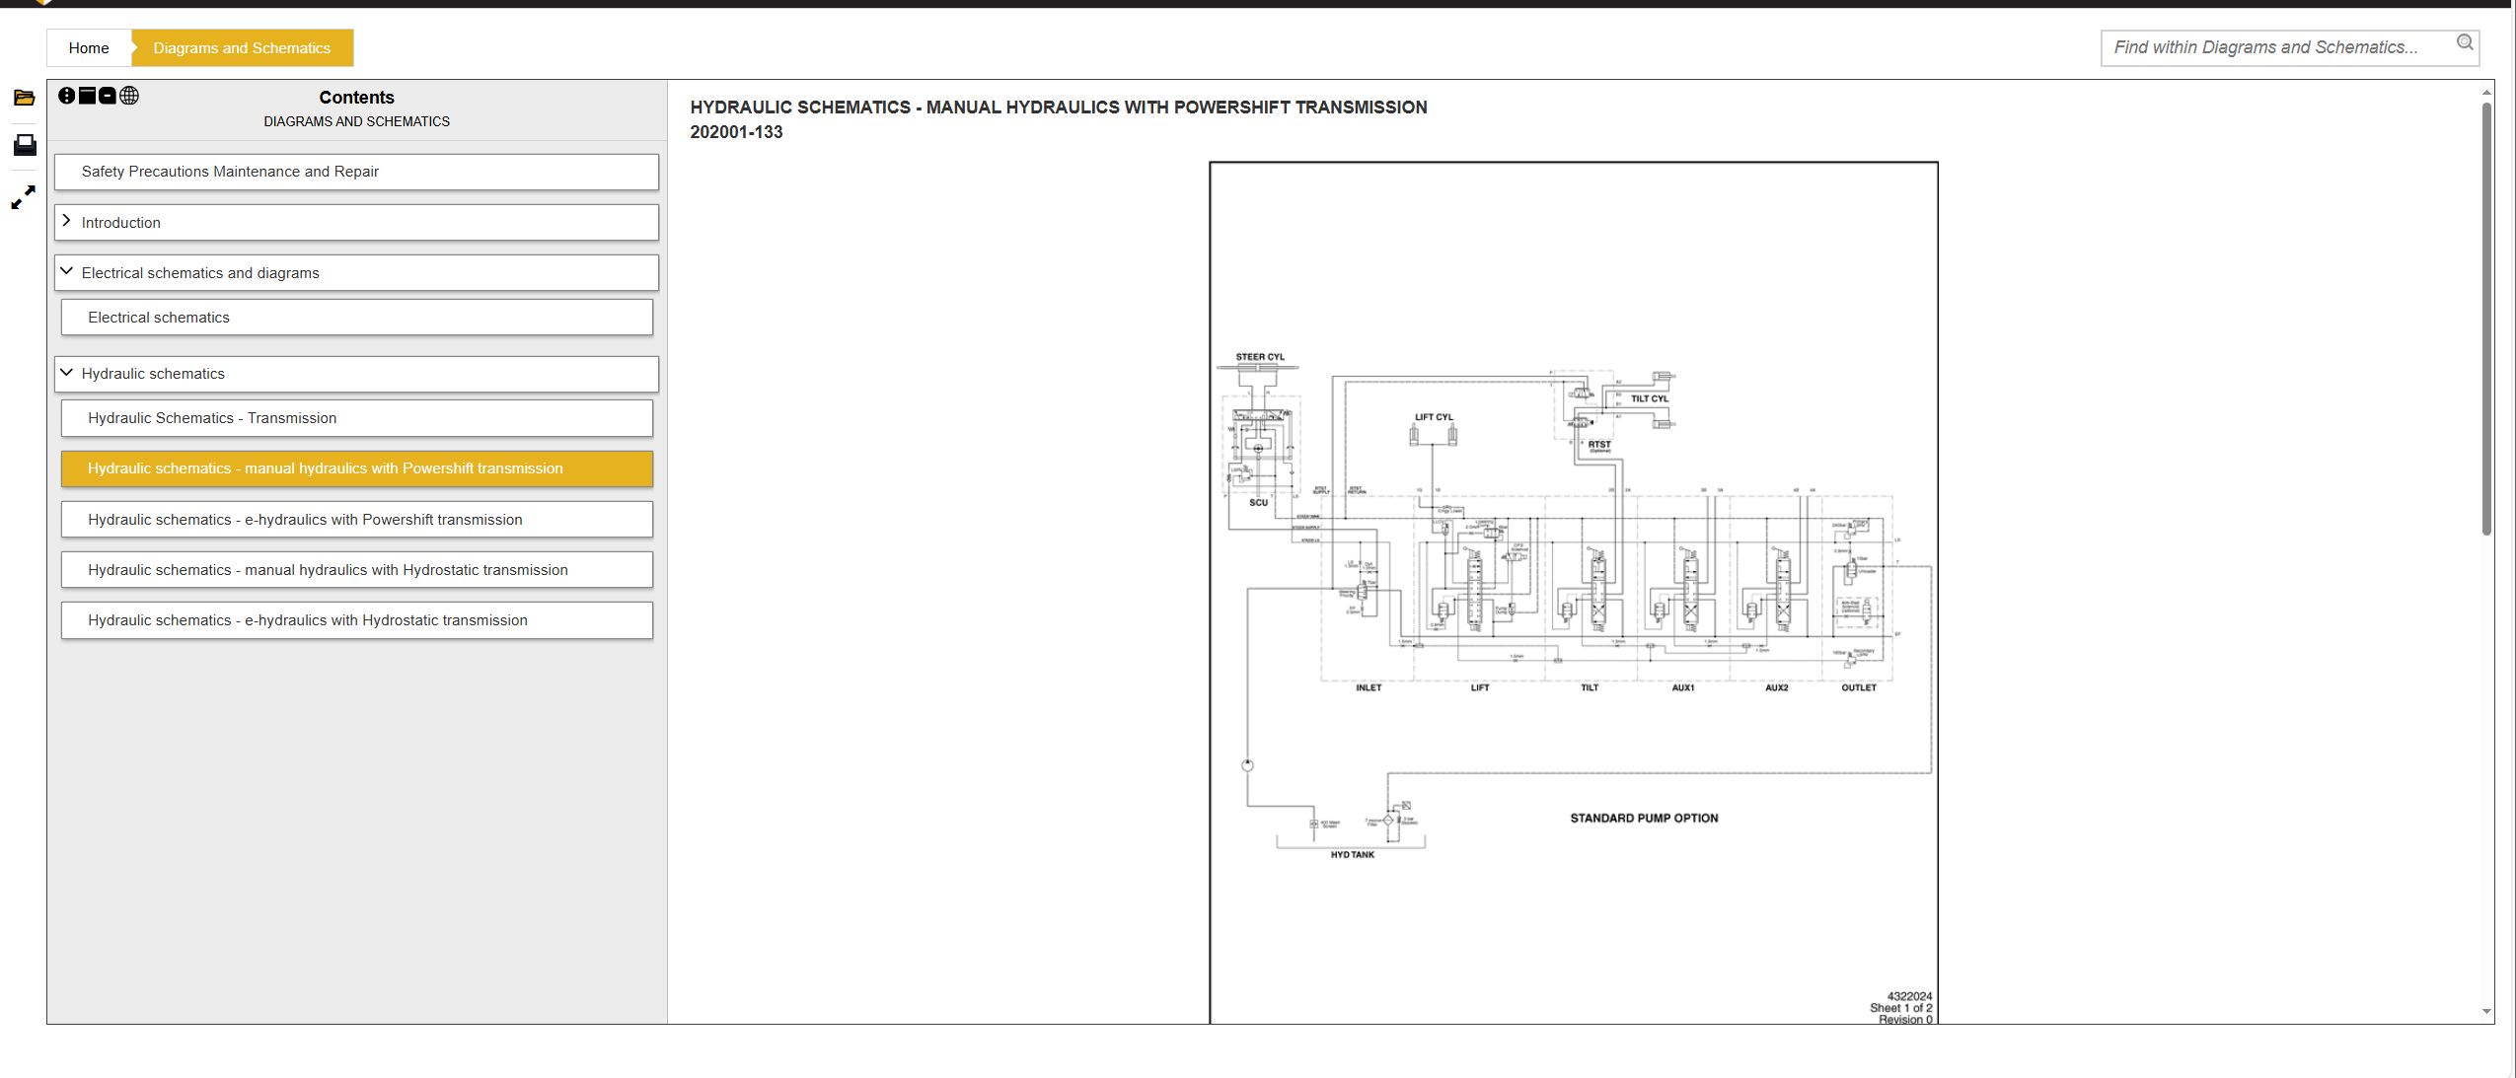2516x1078 pixels.
Task: Select Diagrams and Schematics breadcrumb tab
Action: [242, 47]
